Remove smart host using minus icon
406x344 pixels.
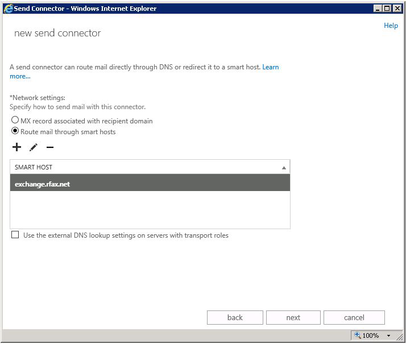pyautogui.click(x=50, y=147)
